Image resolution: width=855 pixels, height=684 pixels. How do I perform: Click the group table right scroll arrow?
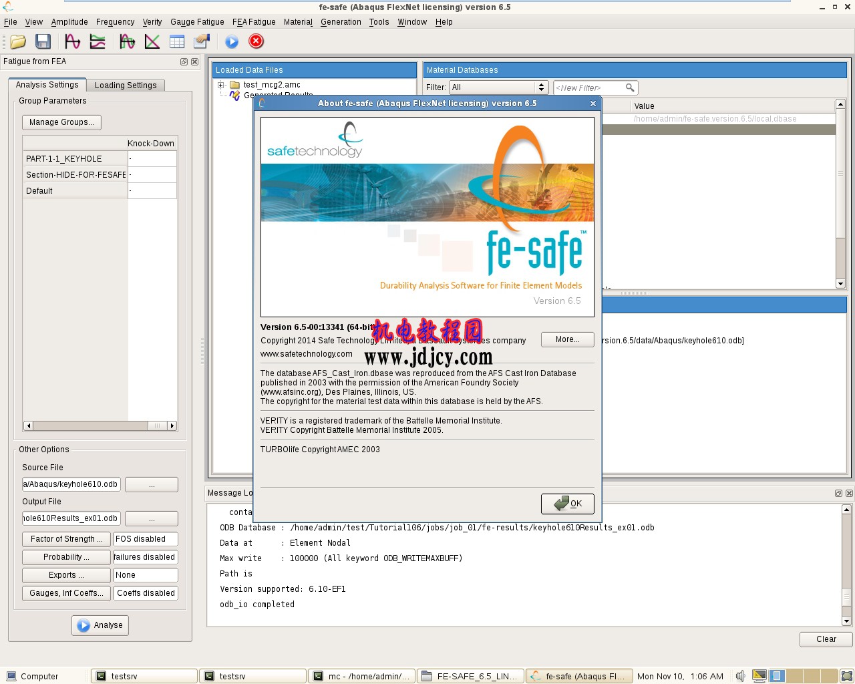[172, 425]
